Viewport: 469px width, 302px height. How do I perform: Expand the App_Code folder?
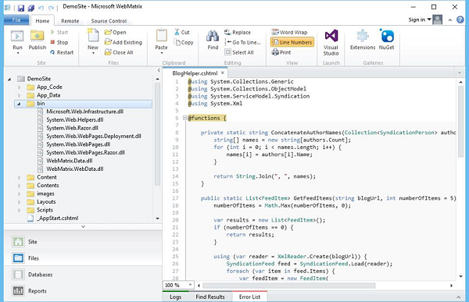click(19, 87)
